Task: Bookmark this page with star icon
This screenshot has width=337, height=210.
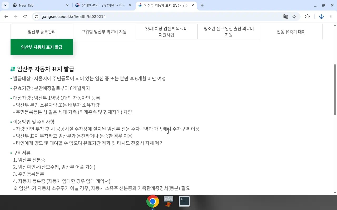Action: point(294,17)
